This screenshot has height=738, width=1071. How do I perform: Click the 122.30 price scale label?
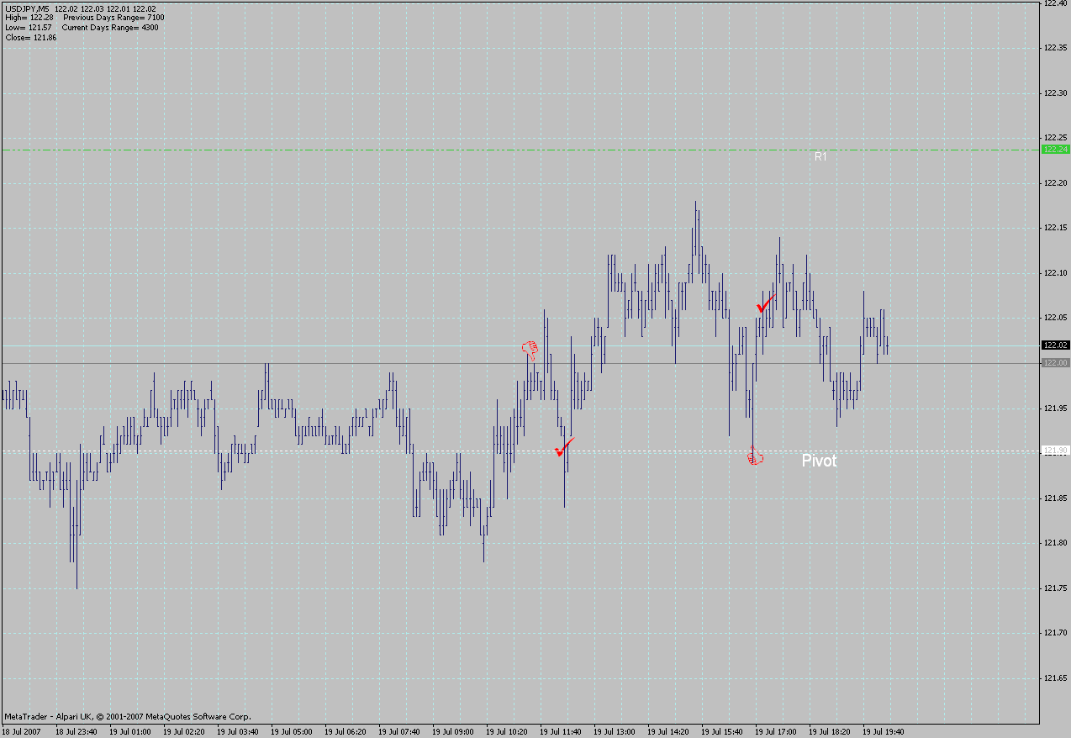(x=1056, y=92)
